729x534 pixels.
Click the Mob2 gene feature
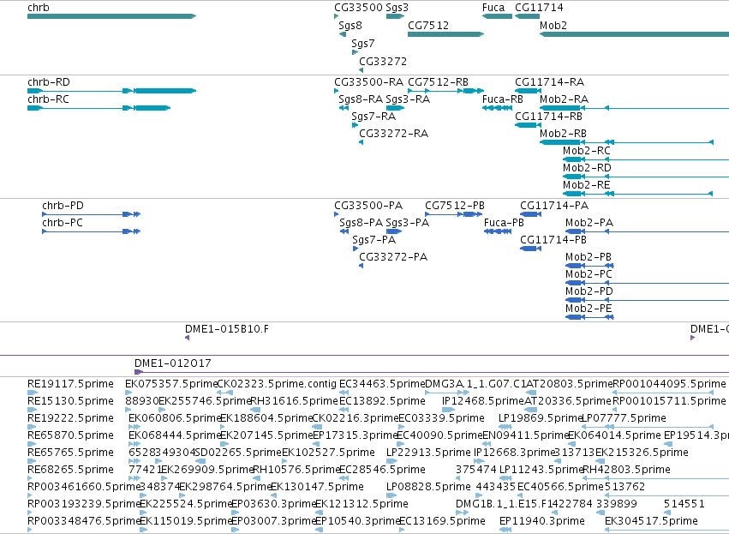point(634,34)
